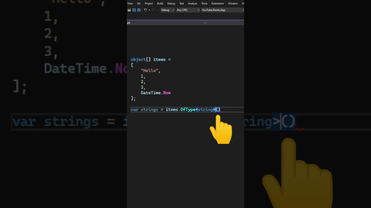Open the Project menu
This screenshot has height=208, width=371.
click(149, 3)
